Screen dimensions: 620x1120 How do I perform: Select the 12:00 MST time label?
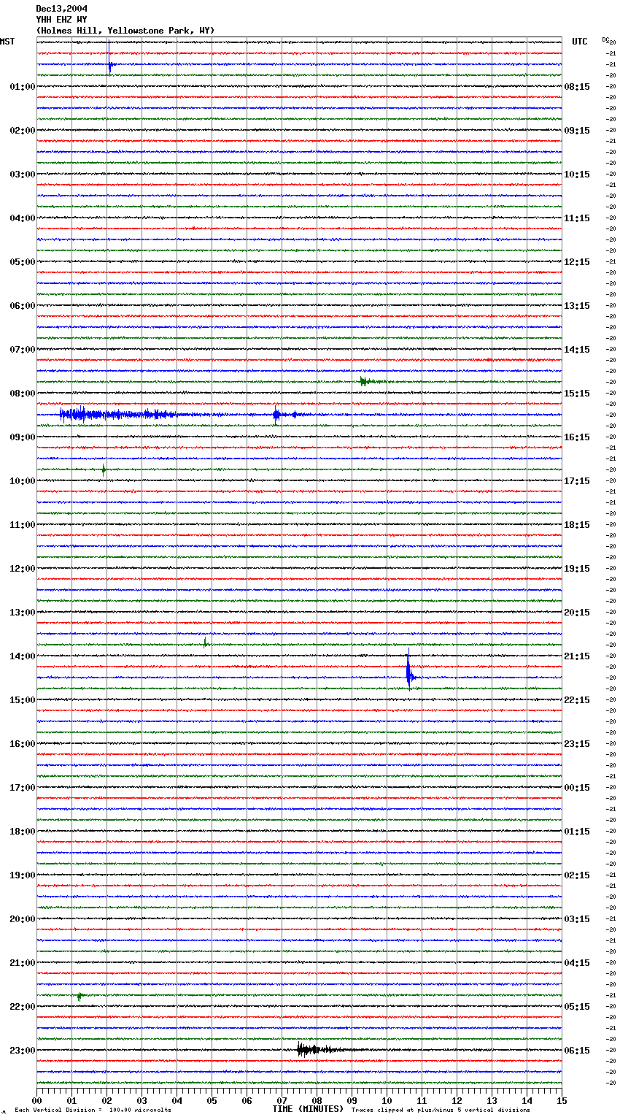[x=23, y=569]
